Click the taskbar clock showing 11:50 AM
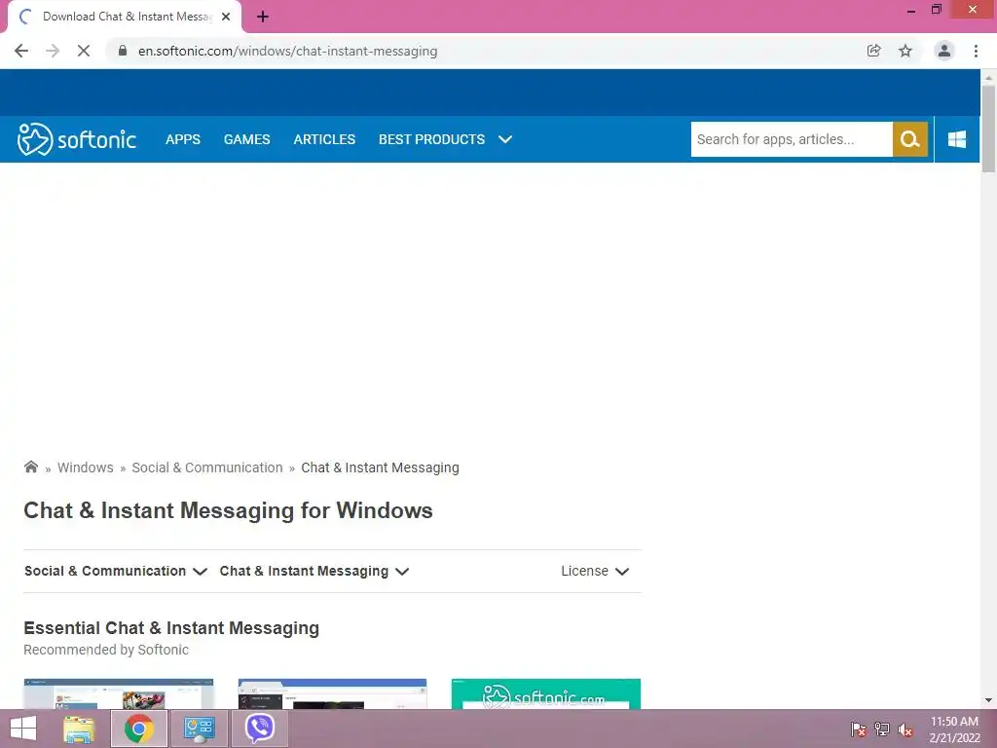997x748 pixels. point(954,729)
